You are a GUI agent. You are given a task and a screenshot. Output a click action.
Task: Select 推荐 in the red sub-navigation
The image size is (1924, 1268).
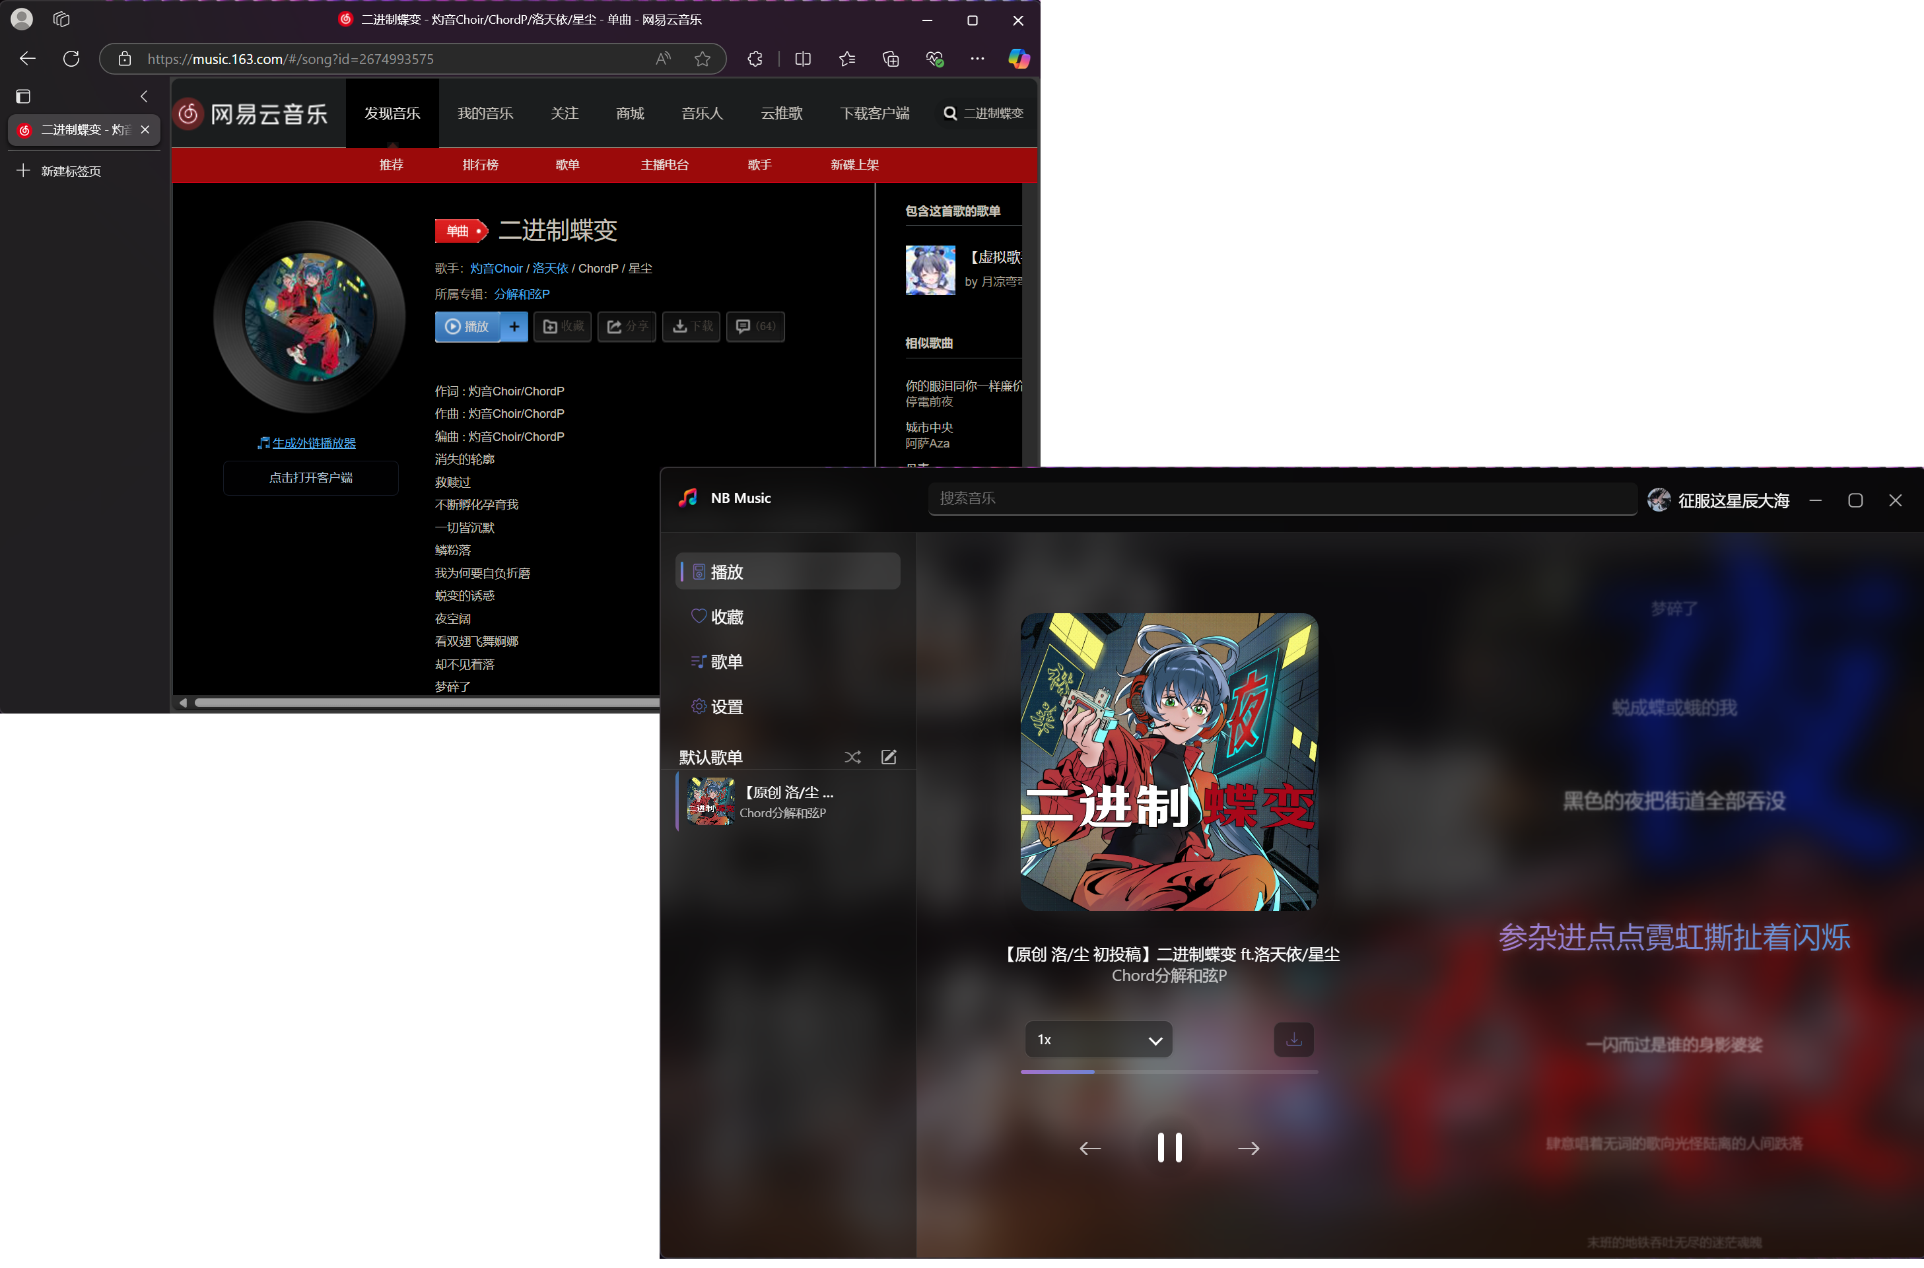[392, 165]
